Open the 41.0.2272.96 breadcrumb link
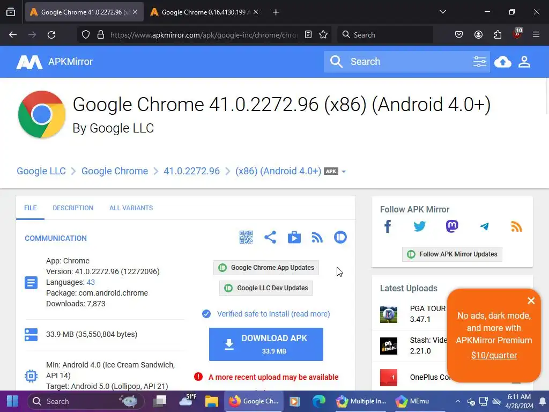The width and height of the screenshot is (549, 412). (x=191, y=171)
